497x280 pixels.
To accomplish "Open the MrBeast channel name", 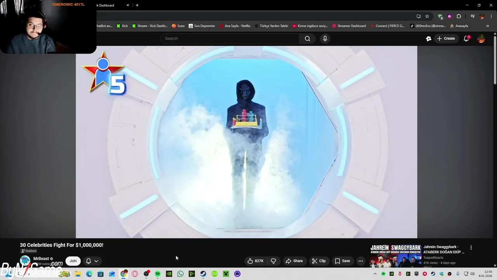I will click(x=41, y=259).
